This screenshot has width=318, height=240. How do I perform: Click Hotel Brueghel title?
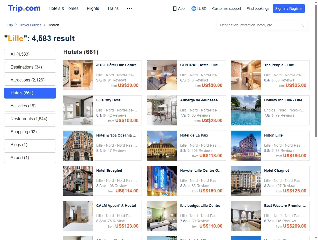(109, 170)
